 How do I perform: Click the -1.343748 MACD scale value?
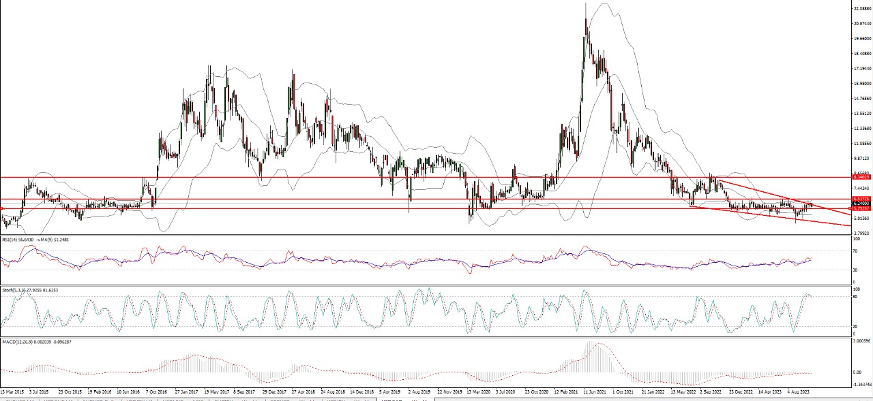pyautogui.click(x=861, y=385)
